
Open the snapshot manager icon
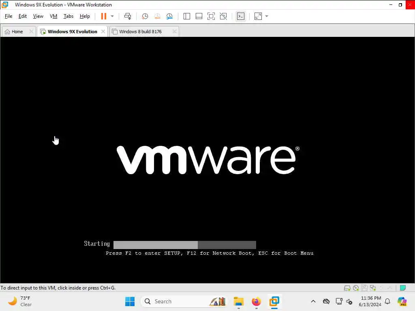click(169, 16)
